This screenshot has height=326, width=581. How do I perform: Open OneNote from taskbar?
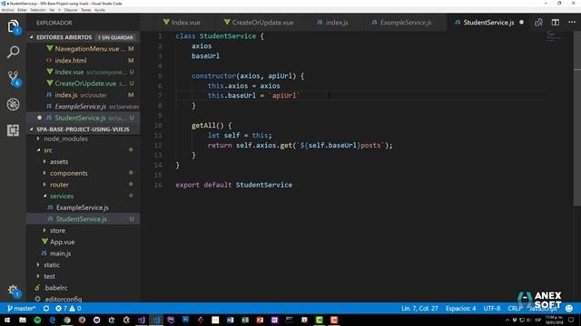(x=274, y=320)
